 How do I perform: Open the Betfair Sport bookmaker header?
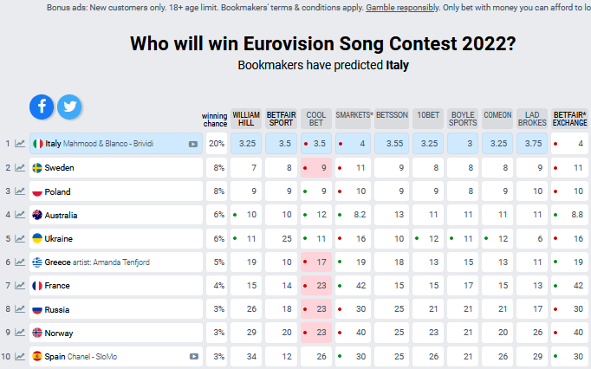[281, 118]
